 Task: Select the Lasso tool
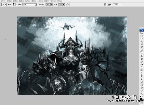click(x=142, y=39)
